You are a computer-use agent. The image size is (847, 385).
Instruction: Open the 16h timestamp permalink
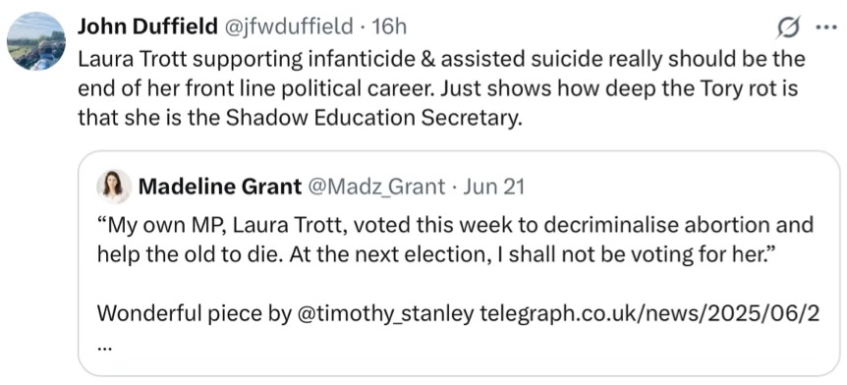pyautogui.click(x=389, y=26)
